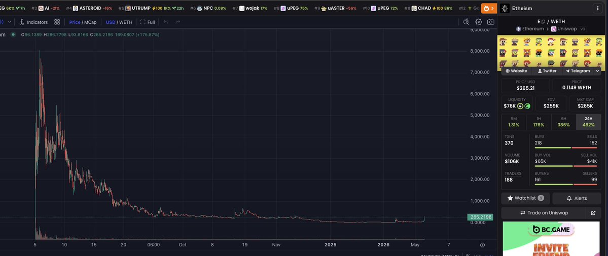Select the 1H timeframe tab
608x256 pixels.
pos(539,122)
